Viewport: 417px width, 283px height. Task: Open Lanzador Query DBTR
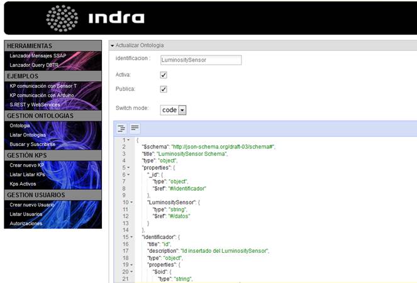pyautogui.click(x=34, y=65)
